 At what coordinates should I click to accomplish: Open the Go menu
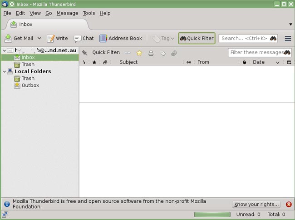click(x=49, y=13)
